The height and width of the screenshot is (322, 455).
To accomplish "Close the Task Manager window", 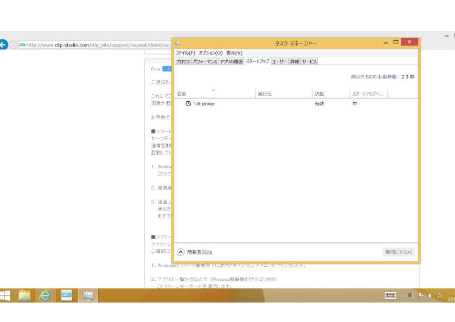I will point(409,42).
